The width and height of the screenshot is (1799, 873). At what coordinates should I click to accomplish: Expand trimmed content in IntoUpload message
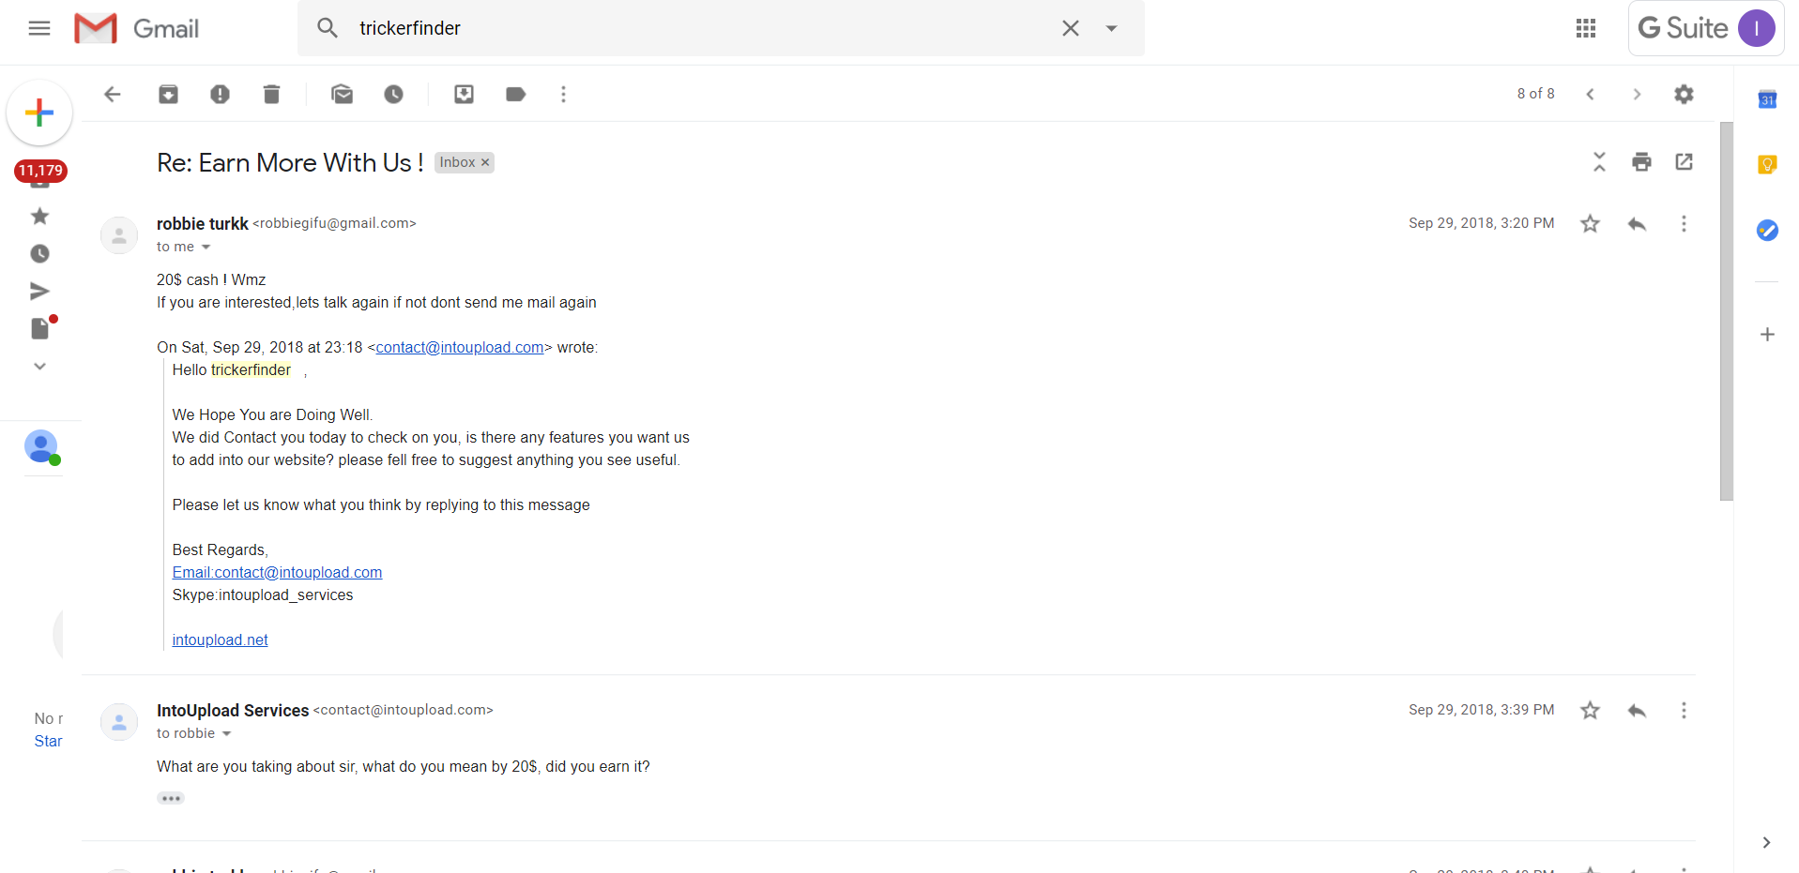(x=171, y=798)
